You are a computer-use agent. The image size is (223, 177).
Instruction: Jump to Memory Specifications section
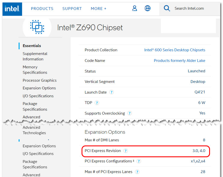pos(35,70)
